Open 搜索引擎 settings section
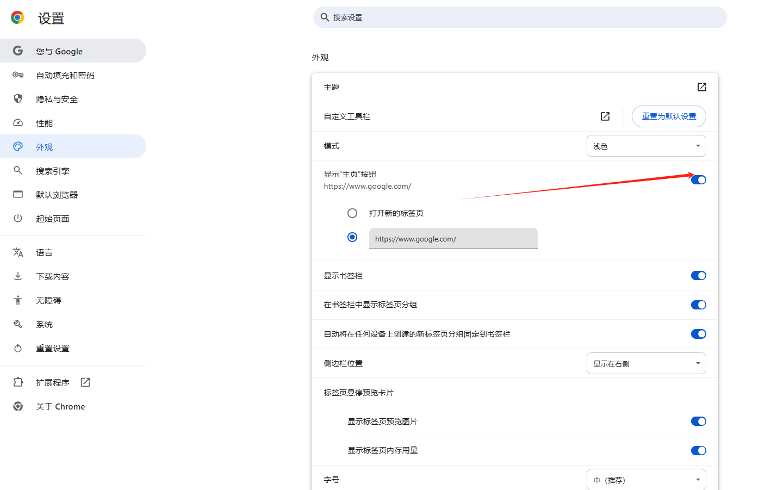Viewport: 771px width, 490px height. pyautogui.click(x=73, y=171)
